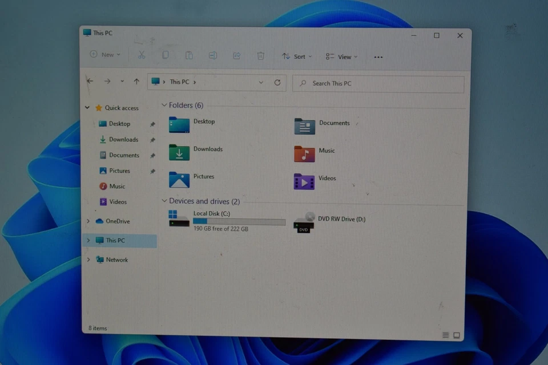Click the Search This PC field
The width and height of the screenshot is (548, 365).
378,83
